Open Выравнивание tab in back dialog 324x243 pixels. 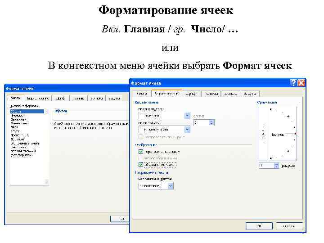[38, 99]
